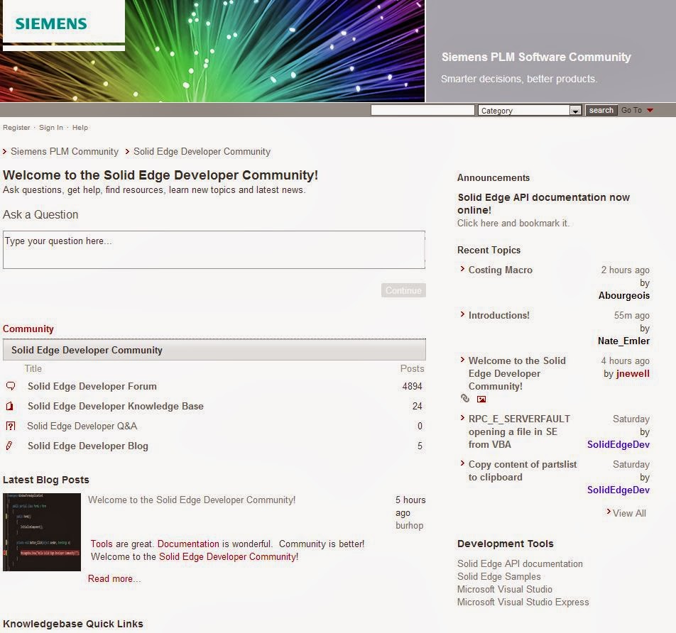Screen dimensions: 676x633
Task: Click the Siemens PLM Software Community banner title
Action: 536,57
